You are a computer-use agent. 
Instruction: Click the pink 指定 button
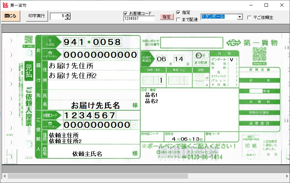click(x=167, y=17)
